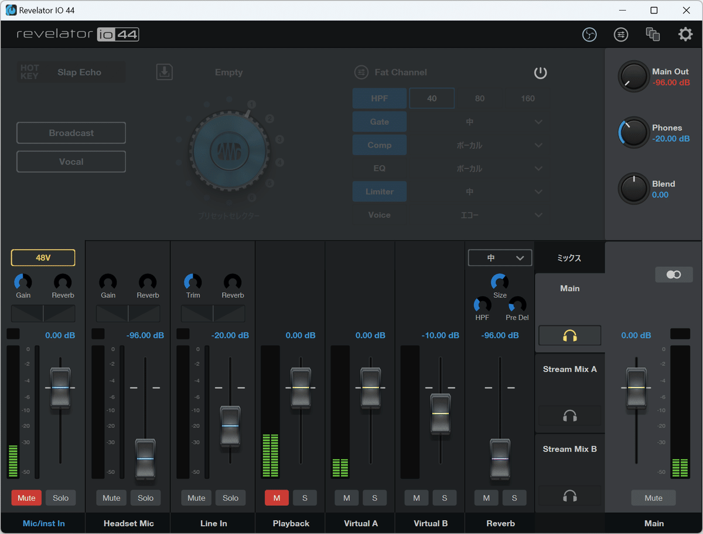Screen dimensions: 703x534
Task: Click the Main mix headphones icon
Action: point(570,336)
